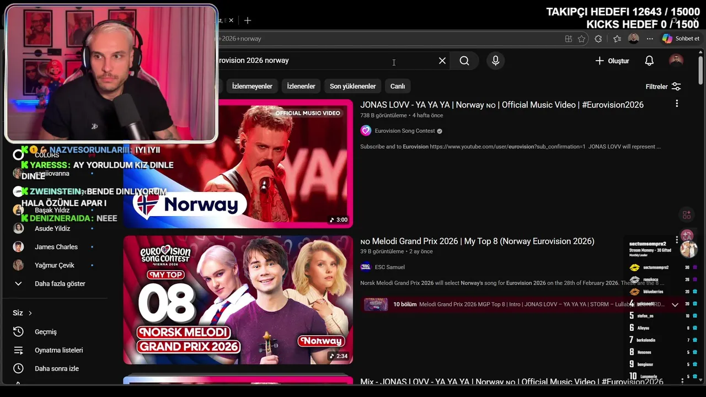
Task: Click the 2:34 duration badge
Action: [x=339, y=356]
